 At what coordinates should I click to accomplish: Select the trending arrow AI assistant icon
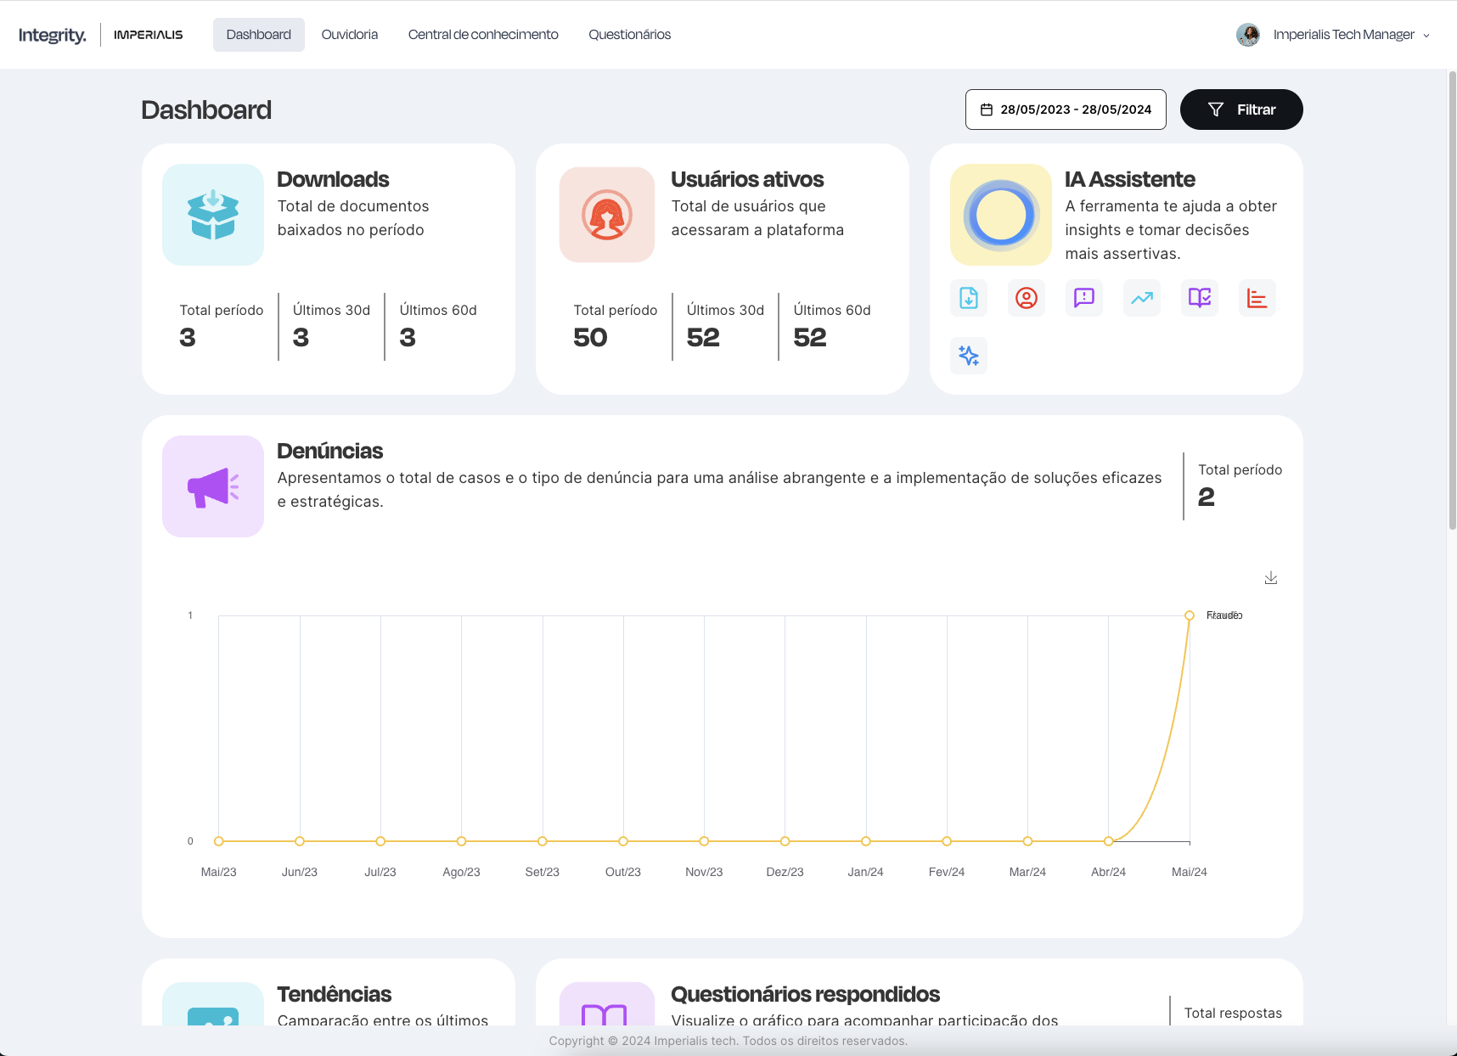point(1142,298)
